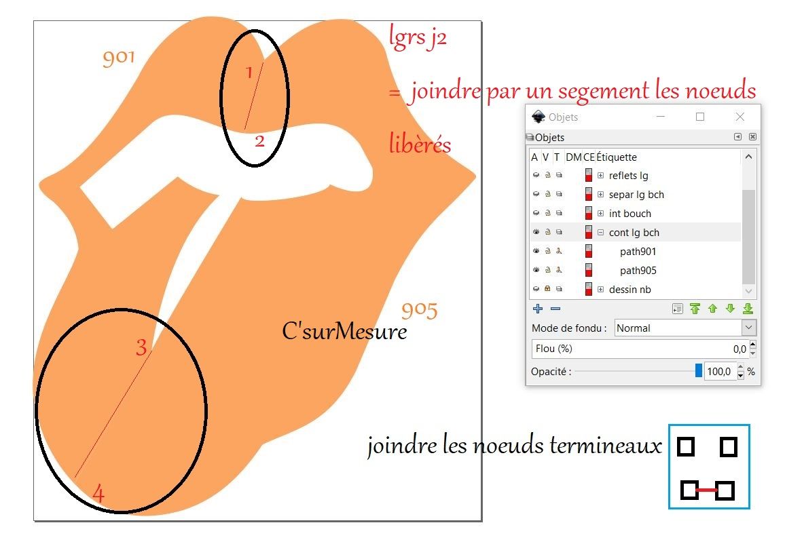
Task: Click the collapse-all list icon in the Objets toolbar
Action: click(677, 309)
